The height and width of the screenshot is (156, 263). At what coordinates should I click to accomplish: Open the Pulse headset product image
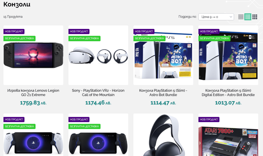163,135
